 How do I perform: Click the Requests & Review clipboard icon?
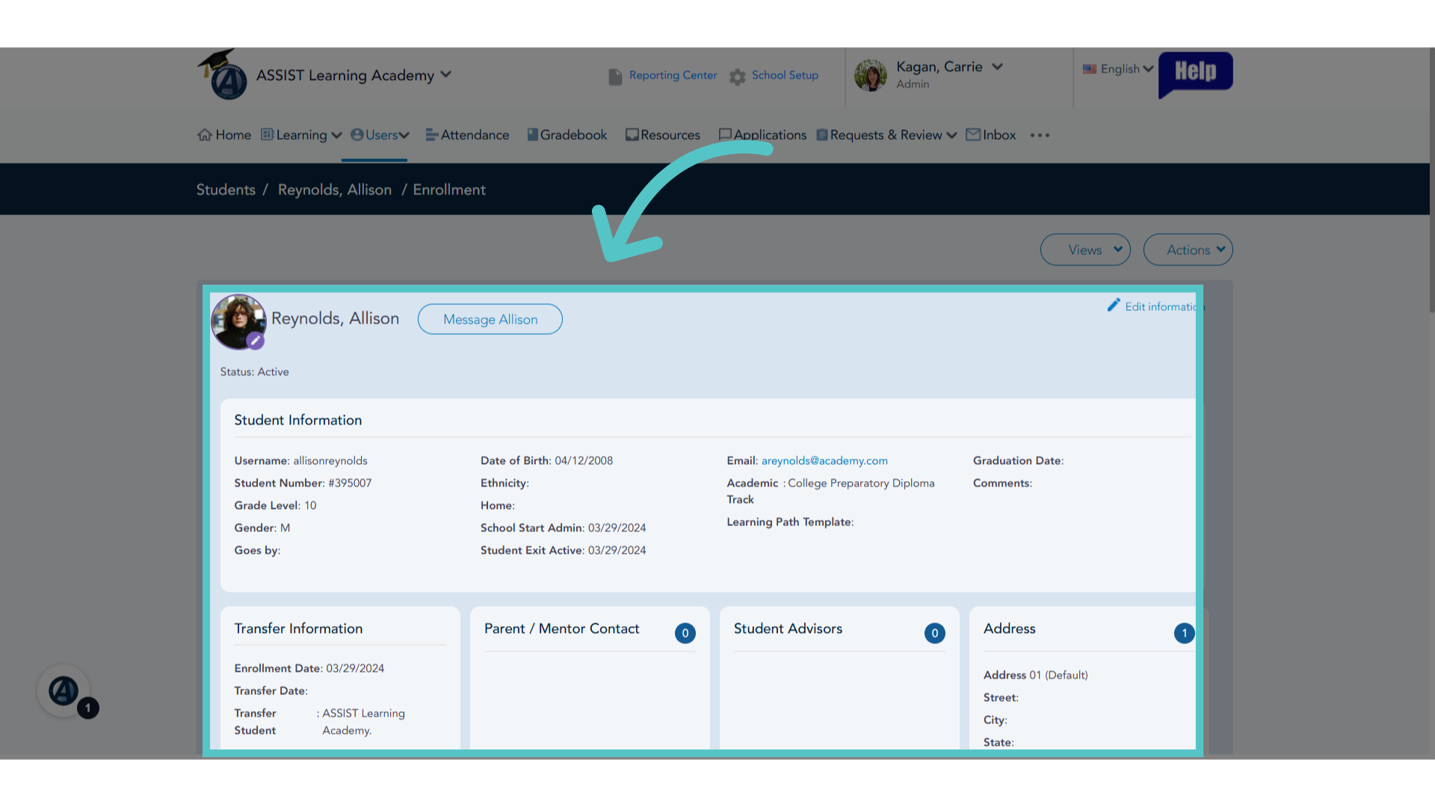point(822,134)
